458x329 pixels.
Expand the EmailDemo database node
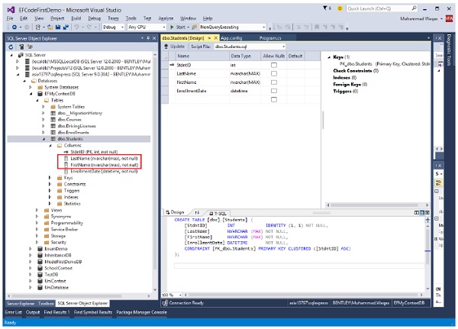click(x=30, y=249)
